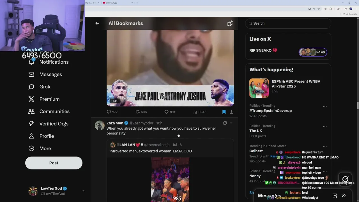Open the @Zazamyodor handle link

[141, 123]
